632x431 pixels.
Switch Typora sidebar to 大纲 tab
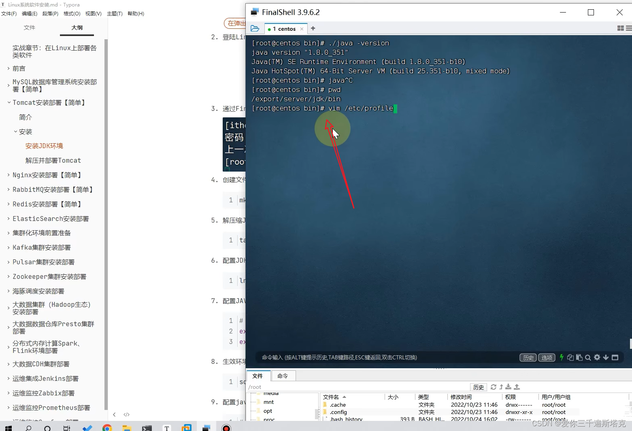pyautogui.click(x=77, y=28)
